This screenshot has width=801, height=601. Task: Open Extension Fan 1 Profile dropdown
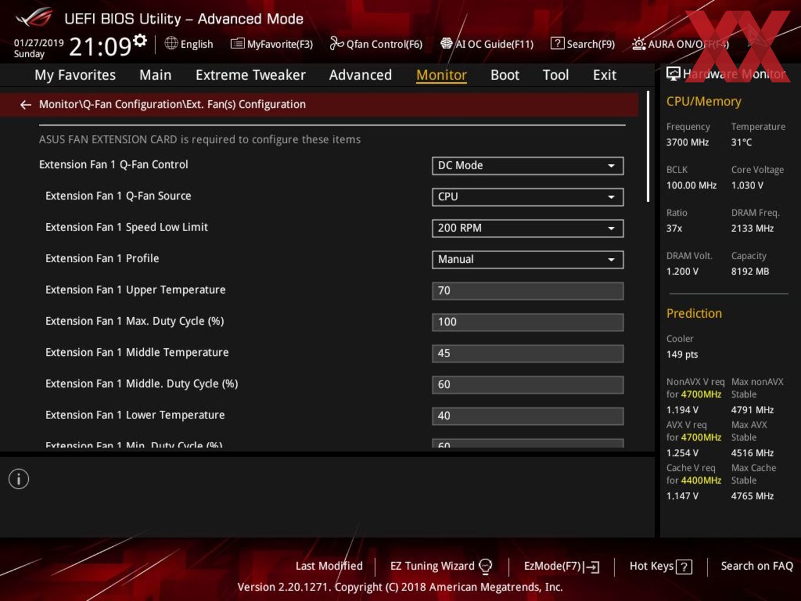tap(528, 259)
